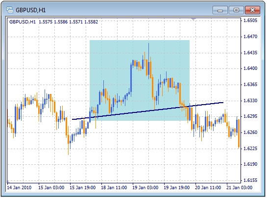Click the last orange candle at 1.6225
This screenshot has width=267, height=198.
coord(239,133)
